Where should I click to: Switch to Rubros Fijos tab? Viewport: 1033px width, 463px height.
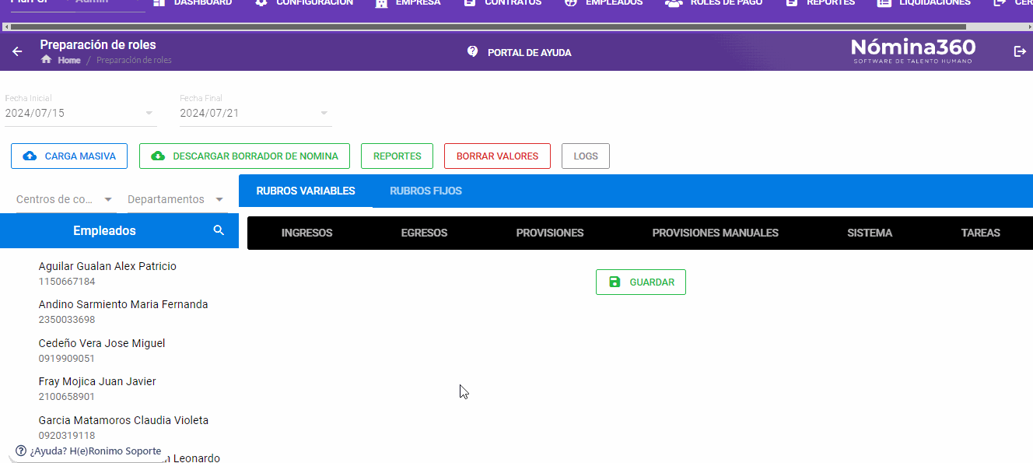point(425,191)
